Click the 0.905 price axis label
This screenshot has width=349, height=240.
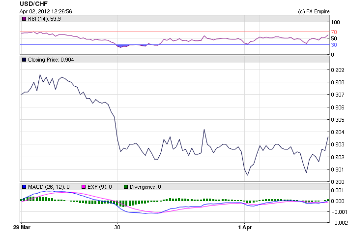coord(338,120)
